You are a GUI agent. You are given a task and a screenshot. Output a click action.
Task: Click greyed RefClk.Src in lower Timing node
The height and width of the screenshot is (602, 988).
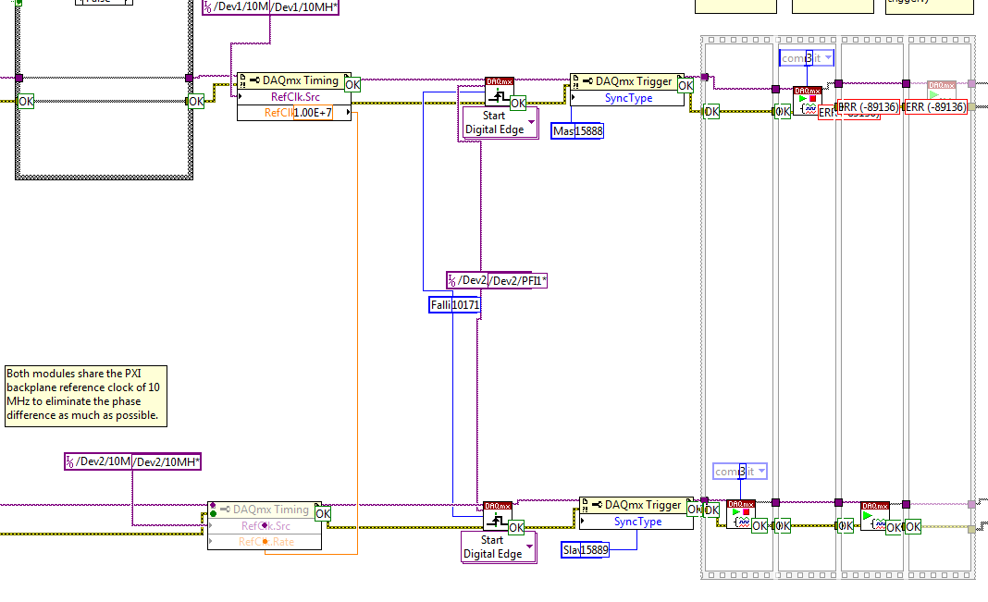pyautogui.click(x=265, y=526)
